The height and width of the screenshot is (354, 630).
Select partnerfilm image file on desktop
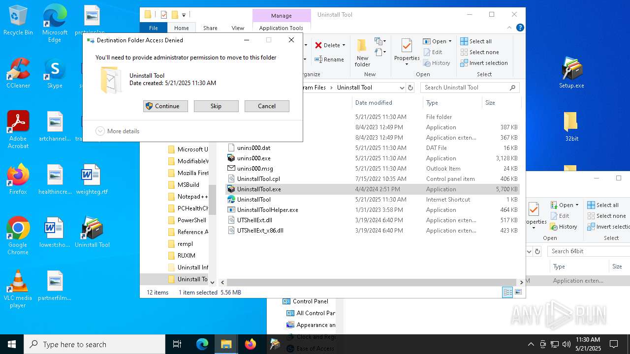[x=55, y=286]
